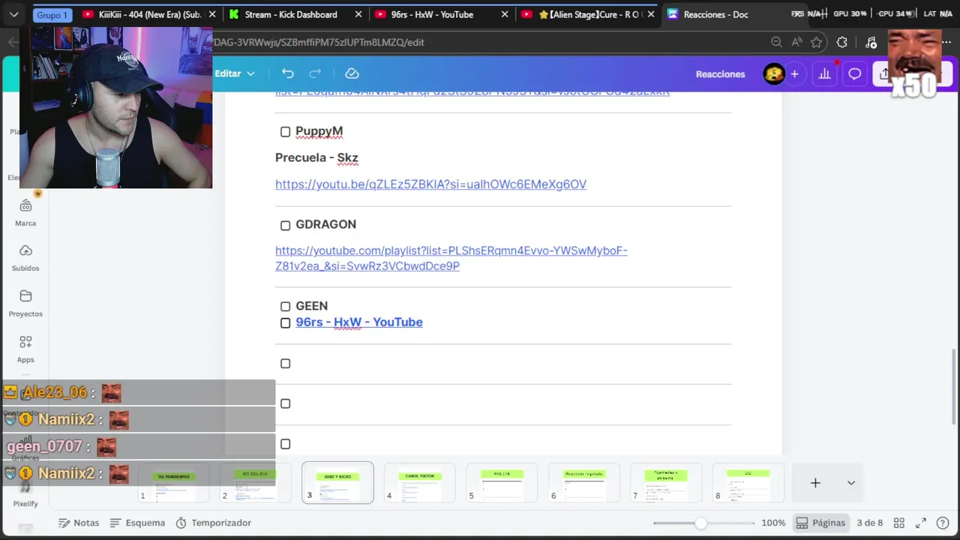The width and height of the screenshot is (960, 540).
Task: Click the Precuela - Skz text
Action: [316, 158]
